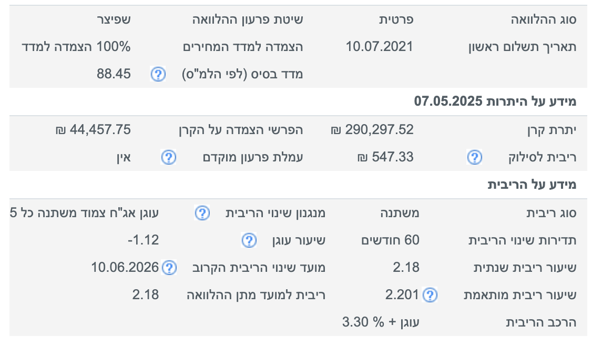592x346 pixels.
Task: Click help icon beside עמלת פרעון מוקדם
Action: click(168, 157)
